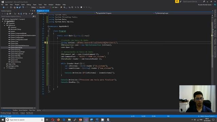This screenshot has height=122, width=217.
Task: Open the Output tab
Action: point(22,113)
